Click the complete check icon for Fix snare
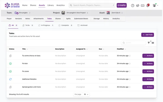Image resolution: width=163 pixels, height=102 pixels. (x=10, y=71)
